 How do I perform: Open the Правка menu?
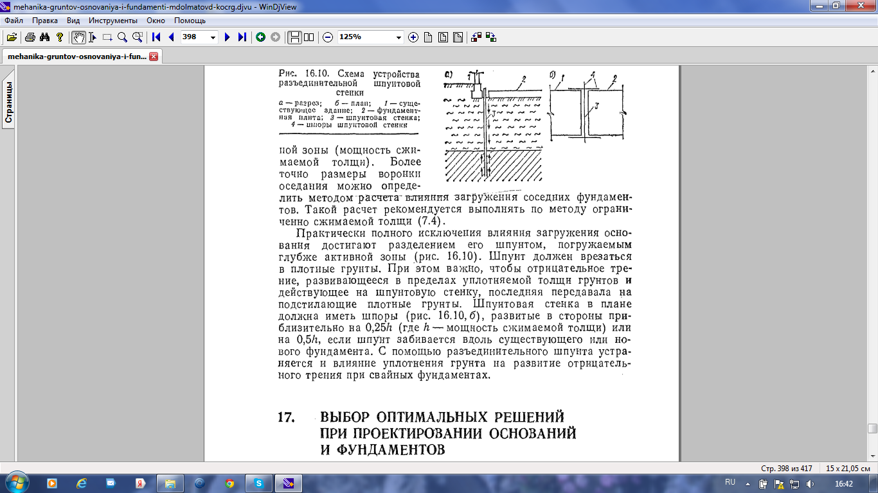tap(45, 21)
